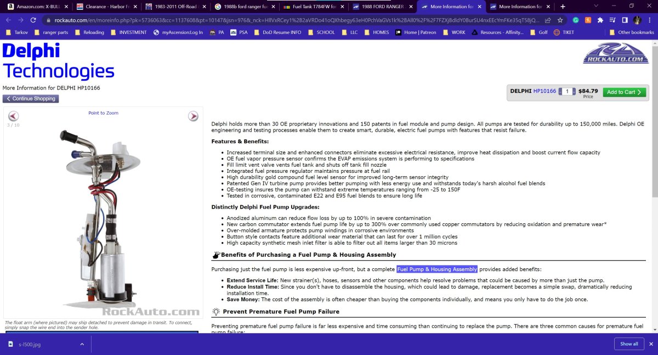Bookmark this page with the star icon
Image resolution: width=658 pixels, height=355 pixels.
pos(560,20)
